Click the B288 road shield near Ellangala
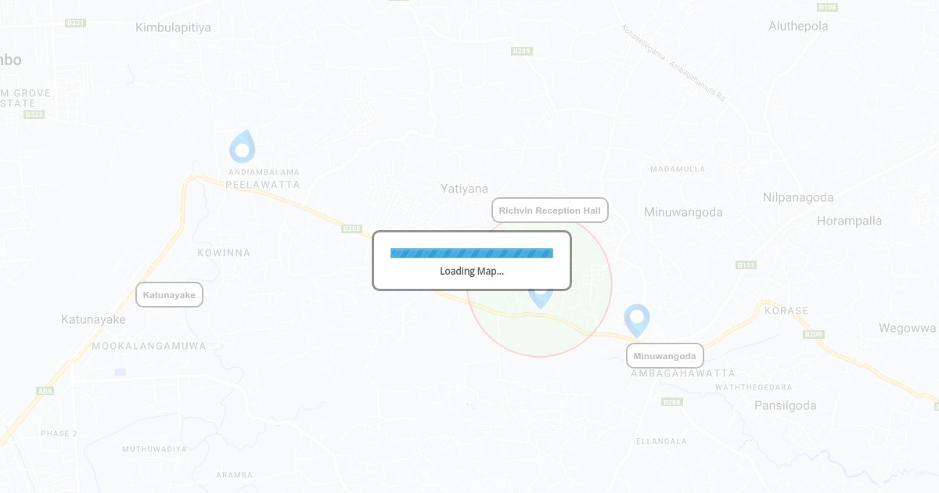 point(671,402)
